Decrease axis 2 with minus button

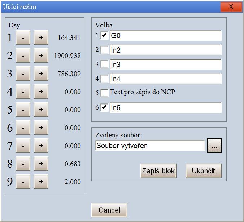(23, 55)
